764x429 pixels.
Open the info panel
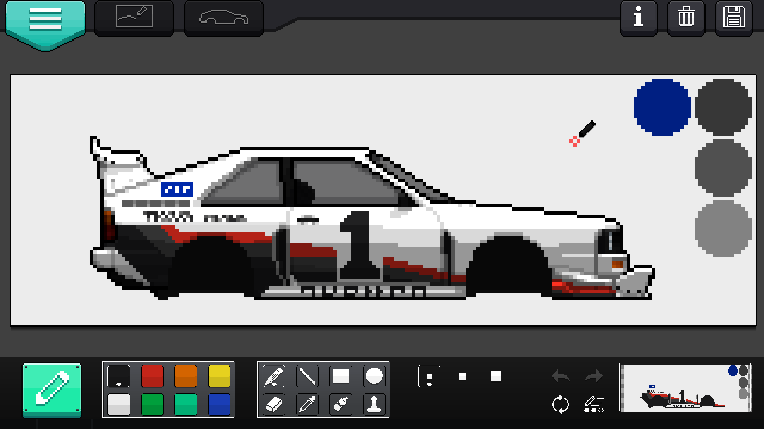click(x=638, y=17)
